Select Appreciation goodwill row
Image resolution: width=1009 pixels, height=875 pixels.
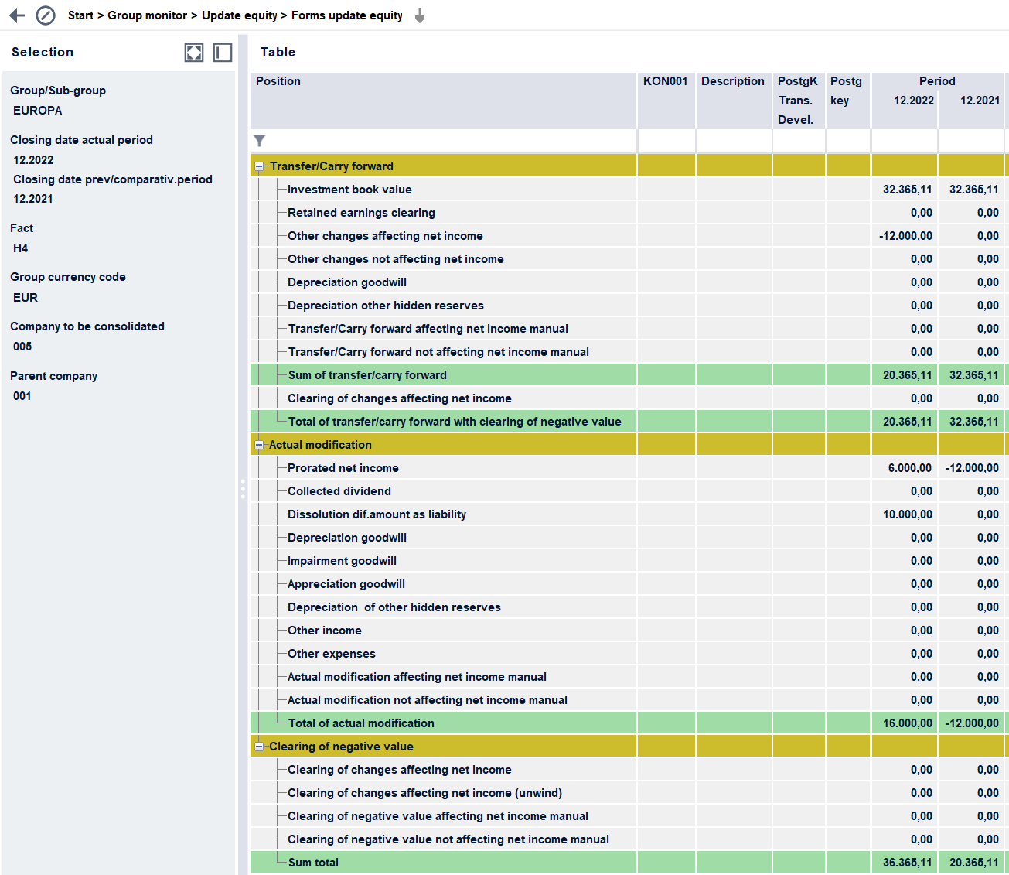(x=629, y=584)
